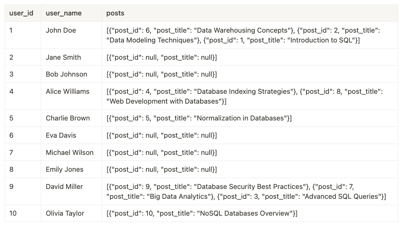Image resolution: width=406 pixels, height=229 pixels.
Task: Click the "user_id" column header
Action: pyautogui.click(x=21, y=13)
